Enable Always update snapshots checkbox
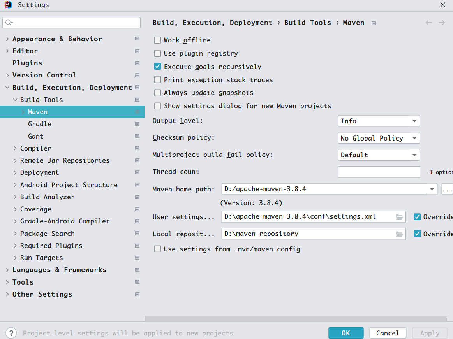 pos(157,93)
